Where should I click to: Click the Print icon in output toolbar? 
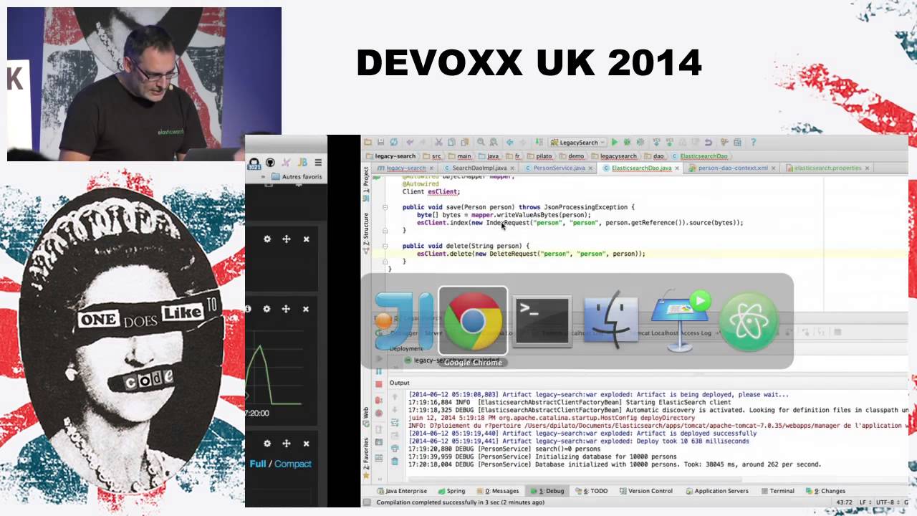pos(394,448)
